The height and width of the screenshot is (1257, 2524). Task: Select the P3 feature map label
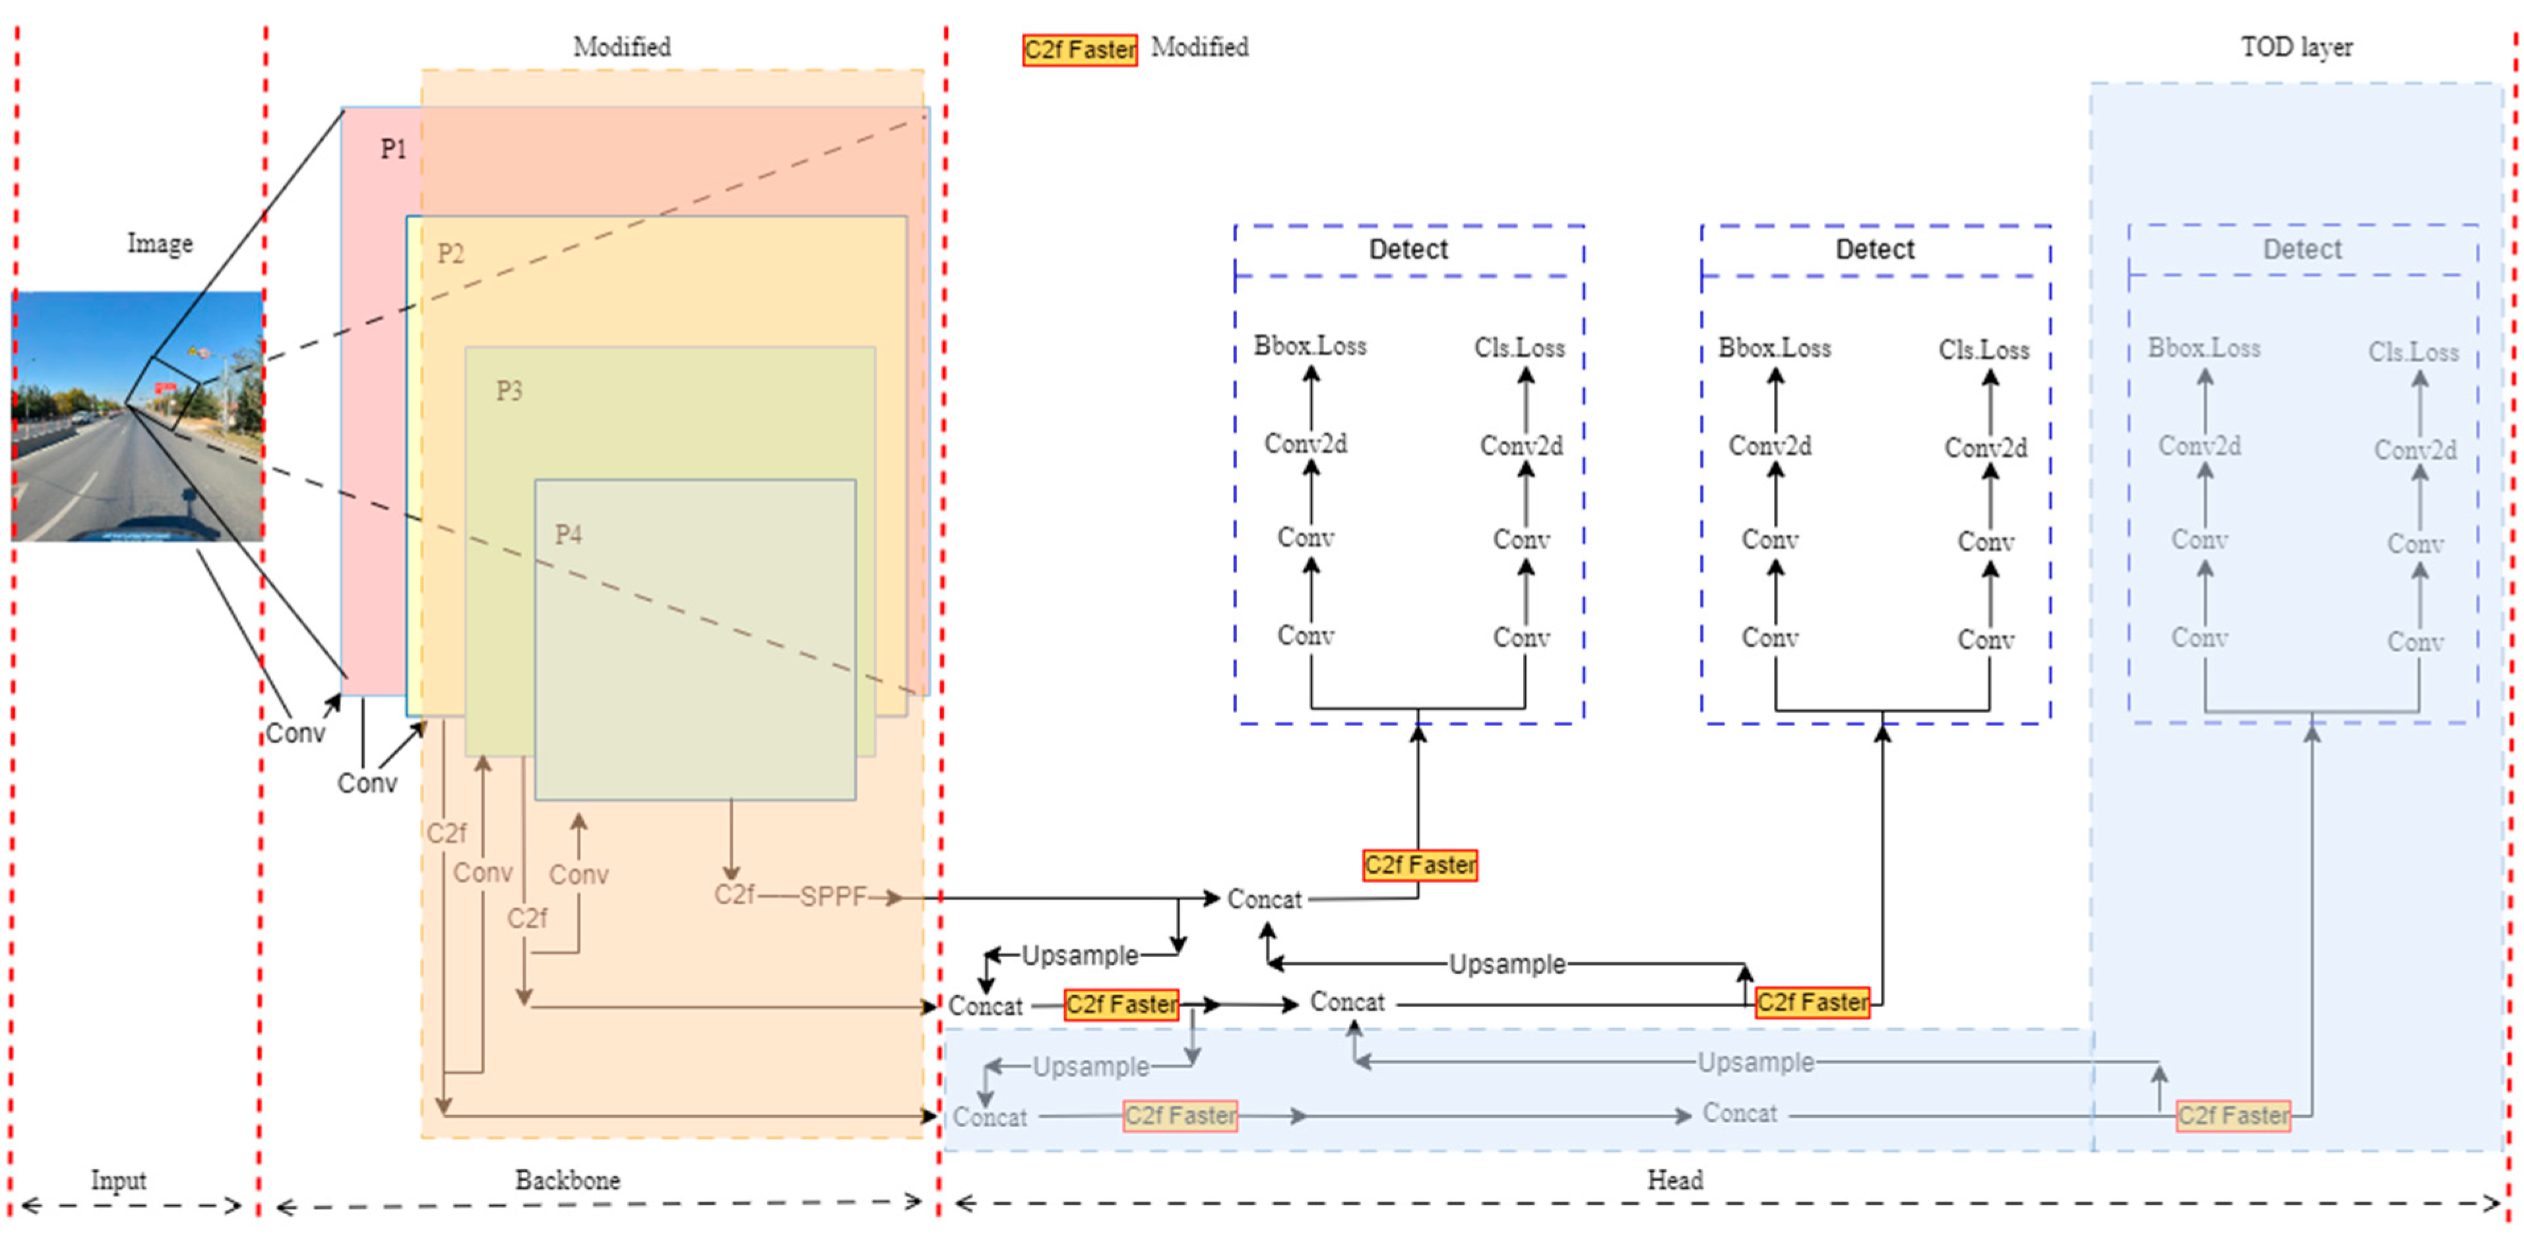(509, 391)
